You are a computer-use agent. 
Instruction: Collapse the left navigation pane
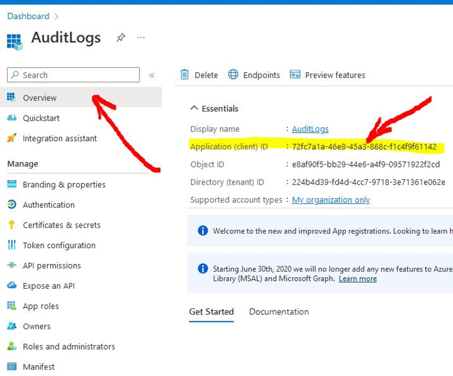click(x=152, y=75)
